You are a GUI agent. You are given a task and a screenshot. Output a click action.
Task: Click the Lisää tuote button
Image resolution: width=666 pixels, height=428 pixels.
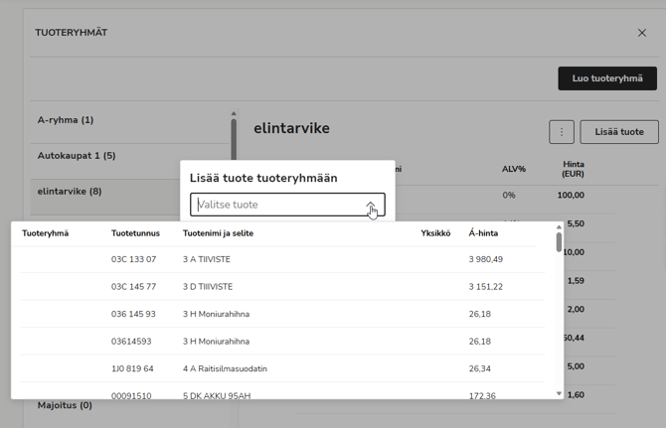click(618, 132)
